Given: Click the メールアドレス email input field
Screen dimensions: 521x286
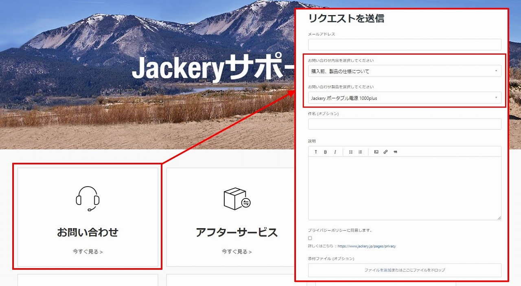Looking at the screenshot, I should [x=405, y=44].
